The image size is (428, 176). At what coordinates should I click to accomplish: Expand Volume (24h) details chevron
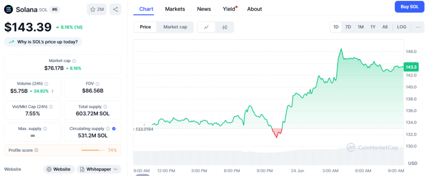[52, 91]
